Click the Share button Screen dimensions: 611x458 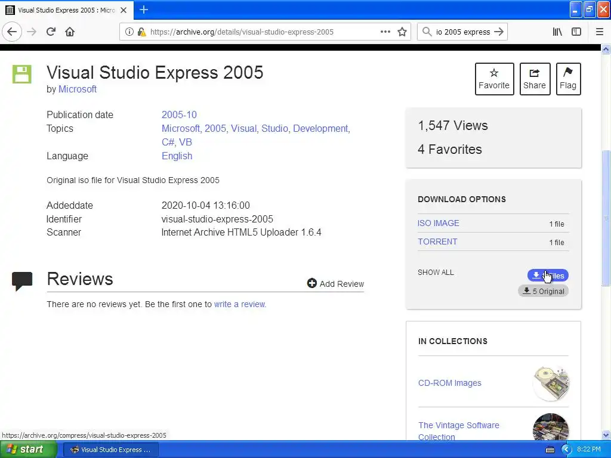[x=535, y=79]
